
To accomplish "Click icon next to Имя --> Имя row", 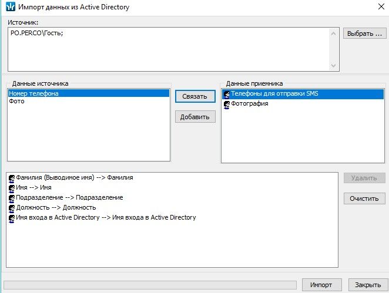I will point(12,188).
